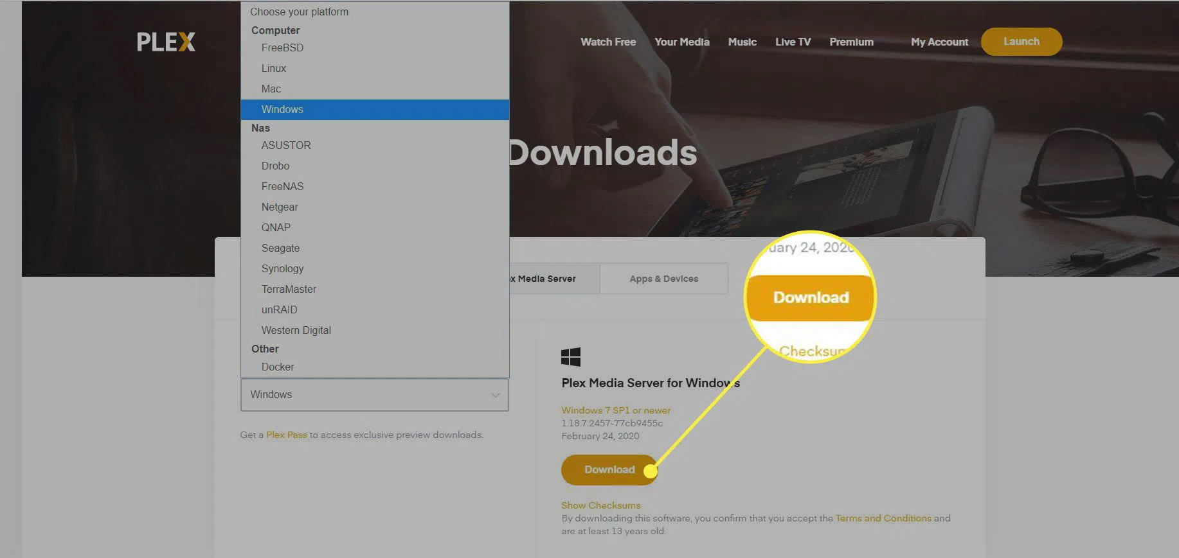The width and height of the screenshot is (1179, 558).
Task: Switch to Plex Media Server tab
Action: click(554, 279)
